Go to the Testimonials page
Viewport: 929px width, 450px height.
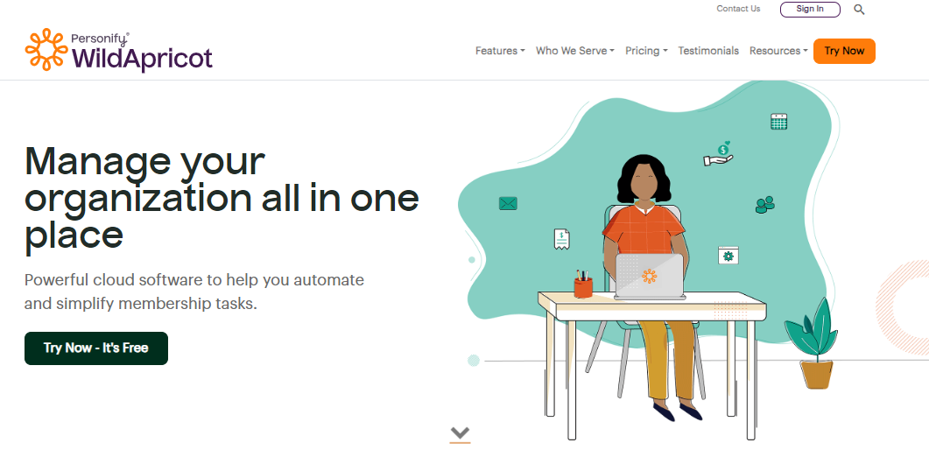(708, 51)
